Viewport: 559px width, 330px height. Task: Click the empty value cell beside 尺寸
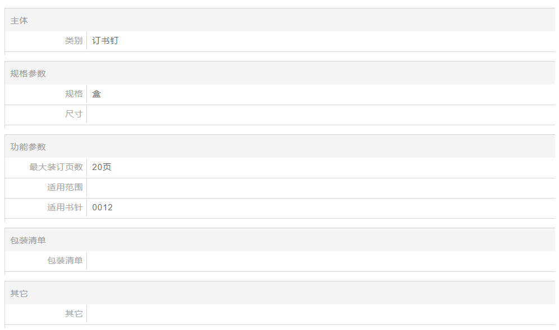click(320, 114)
